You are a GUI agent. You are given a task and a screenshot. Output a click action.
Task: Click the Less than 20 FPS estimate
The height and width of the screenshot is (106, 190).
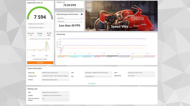69,26
